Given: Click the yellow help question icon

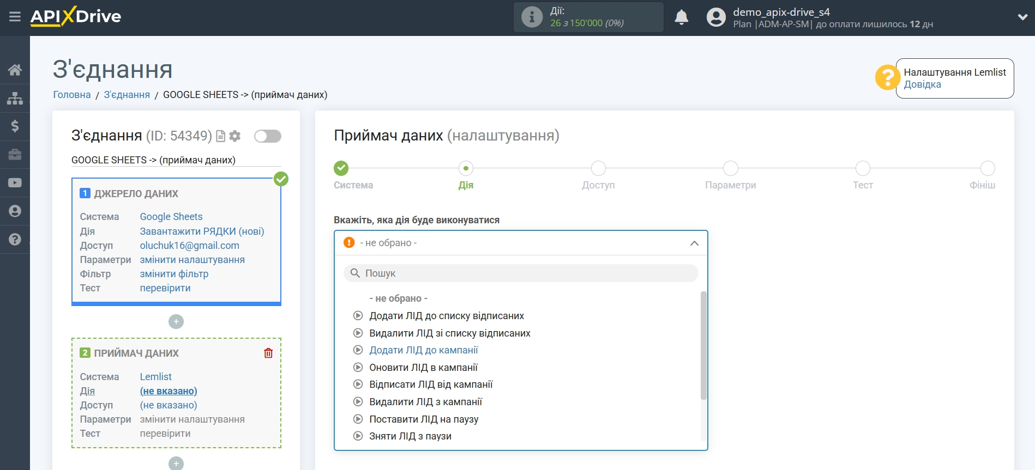Looking at the screenshot, I should pos(887,78).
